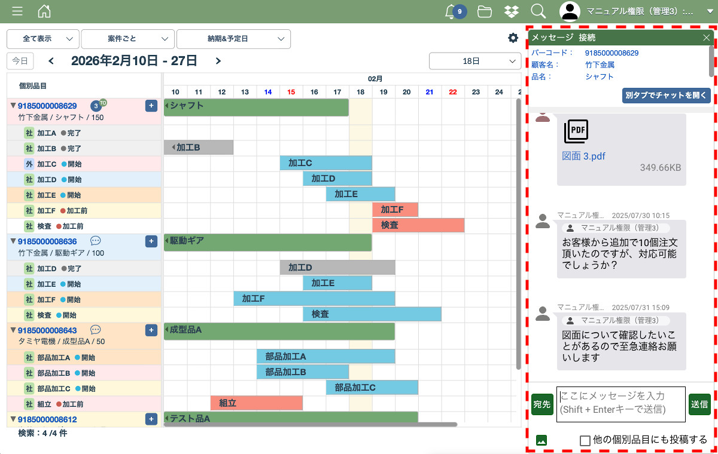Go to the home icon
718x454 pixels.
point(44,11)
